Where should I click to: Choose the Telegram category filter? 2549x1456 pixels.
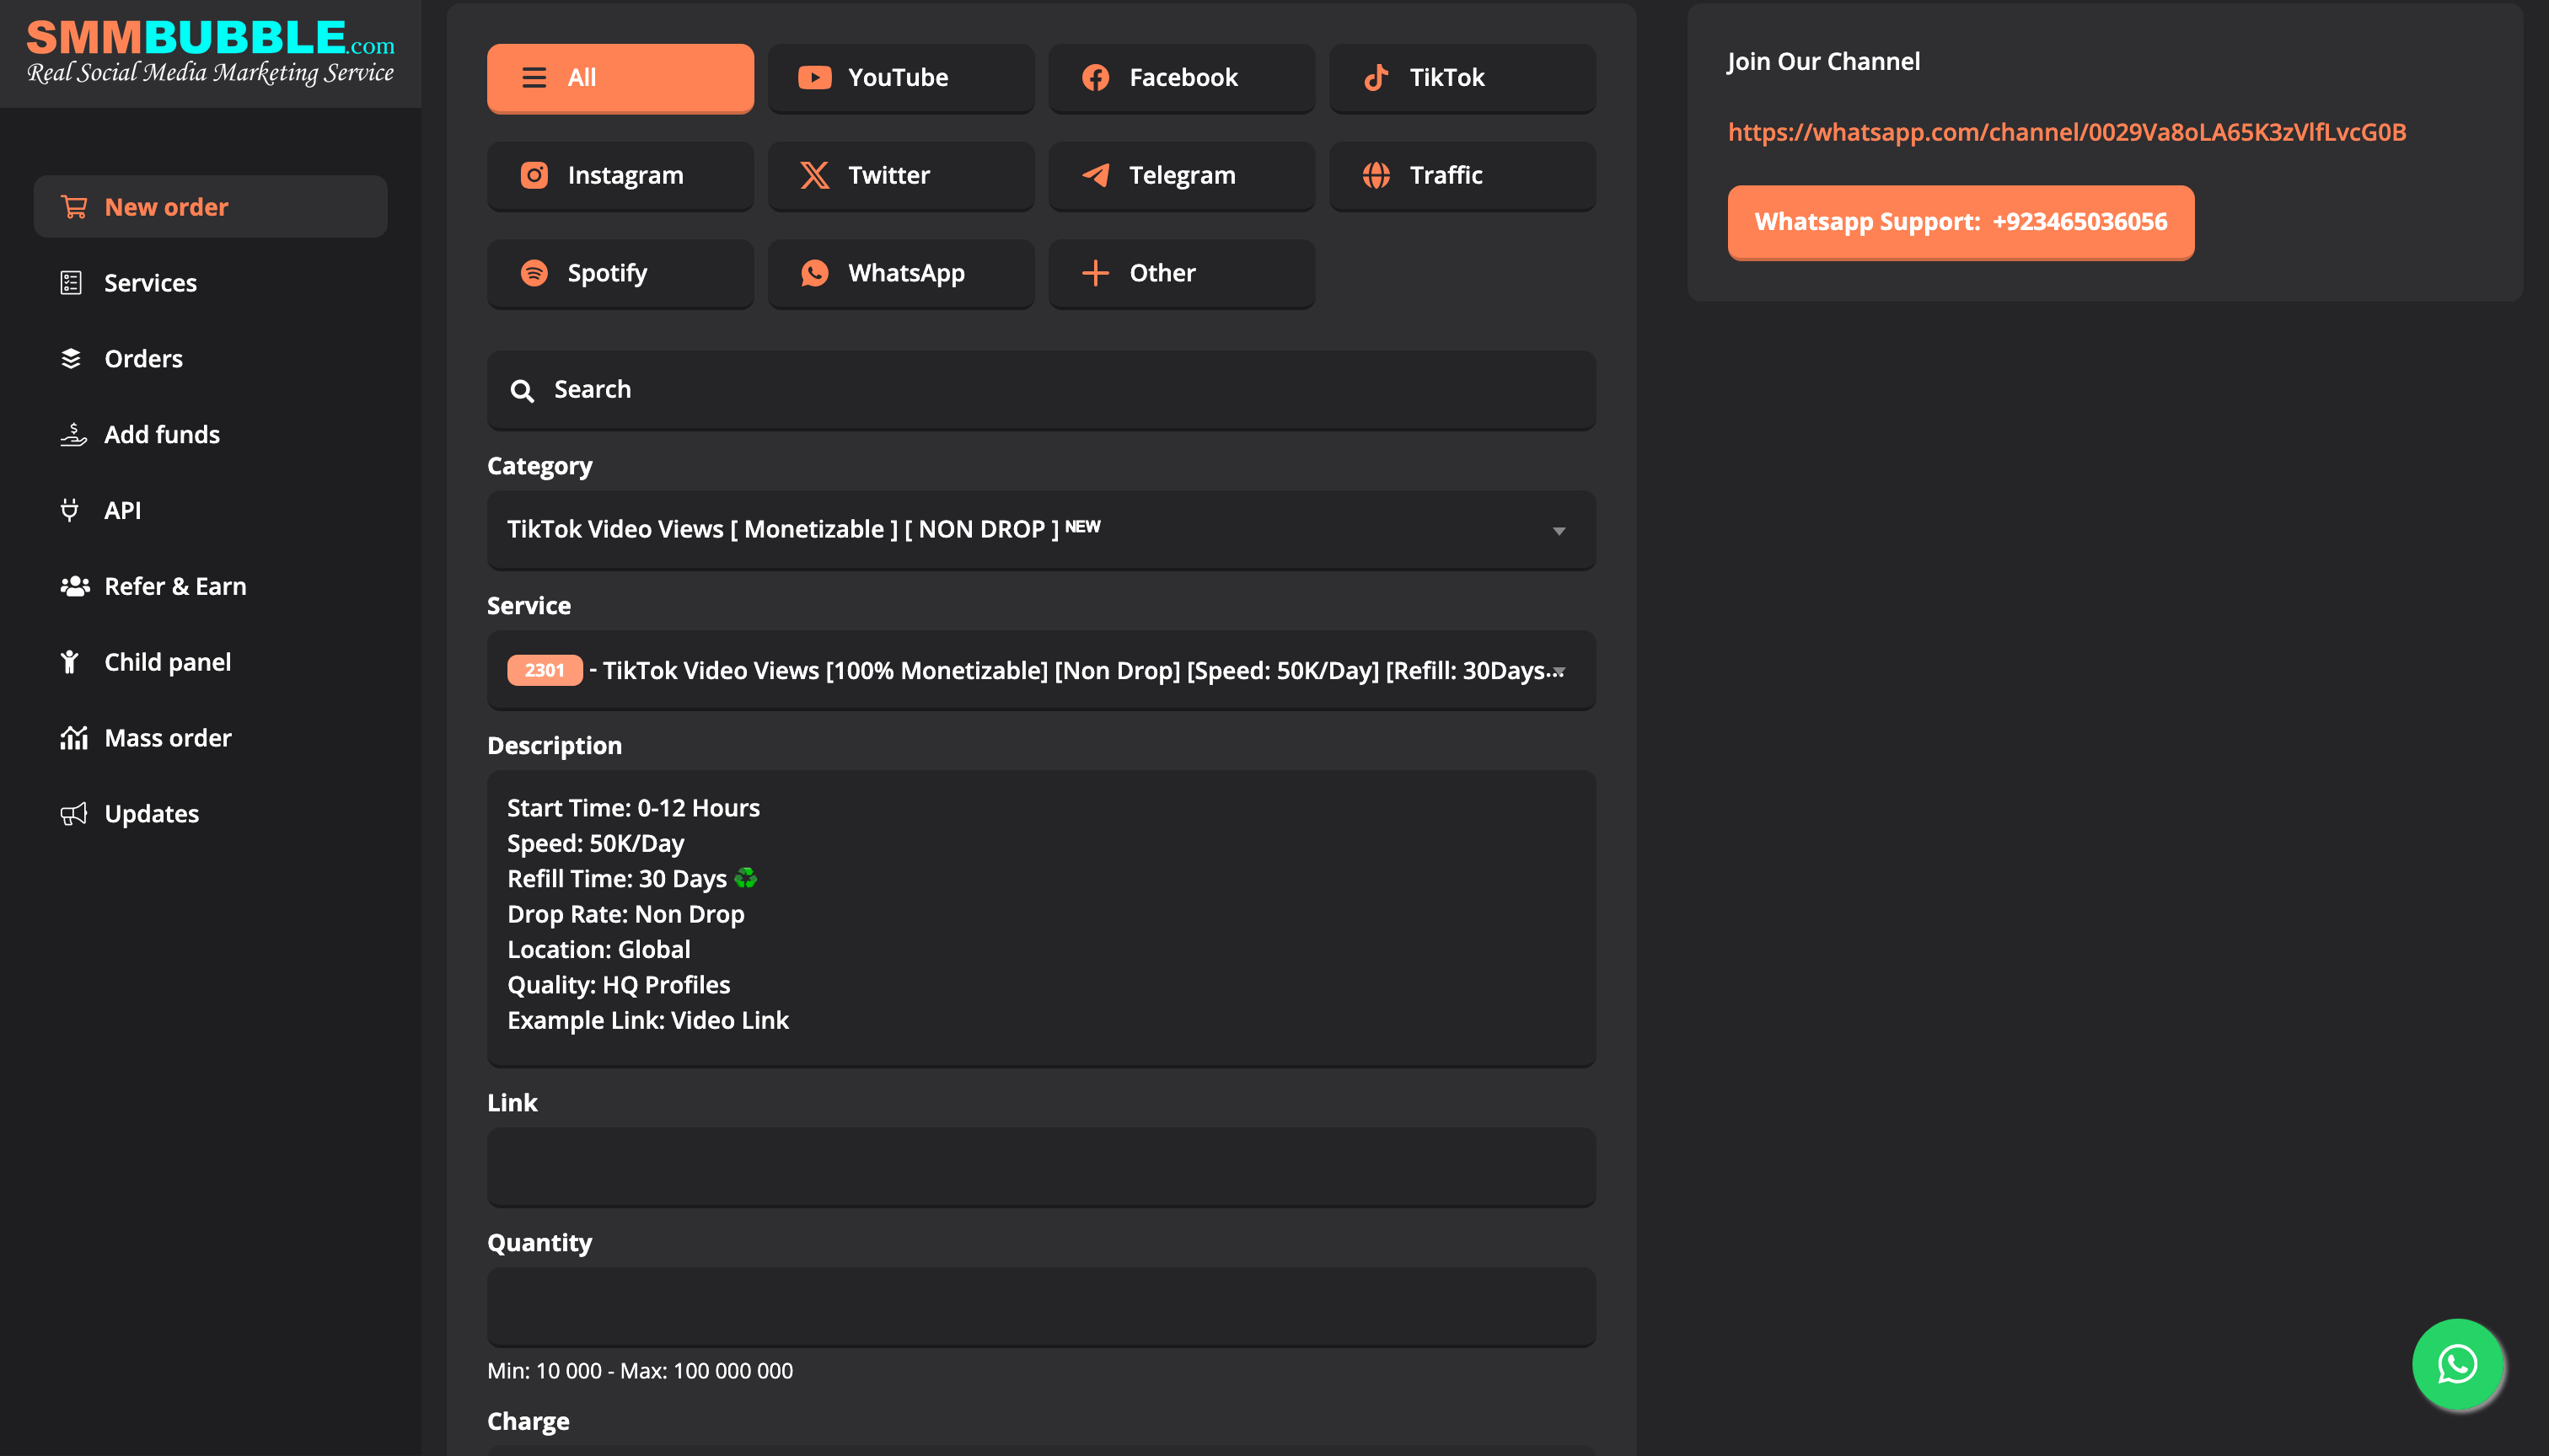(x=1180, y=176)
